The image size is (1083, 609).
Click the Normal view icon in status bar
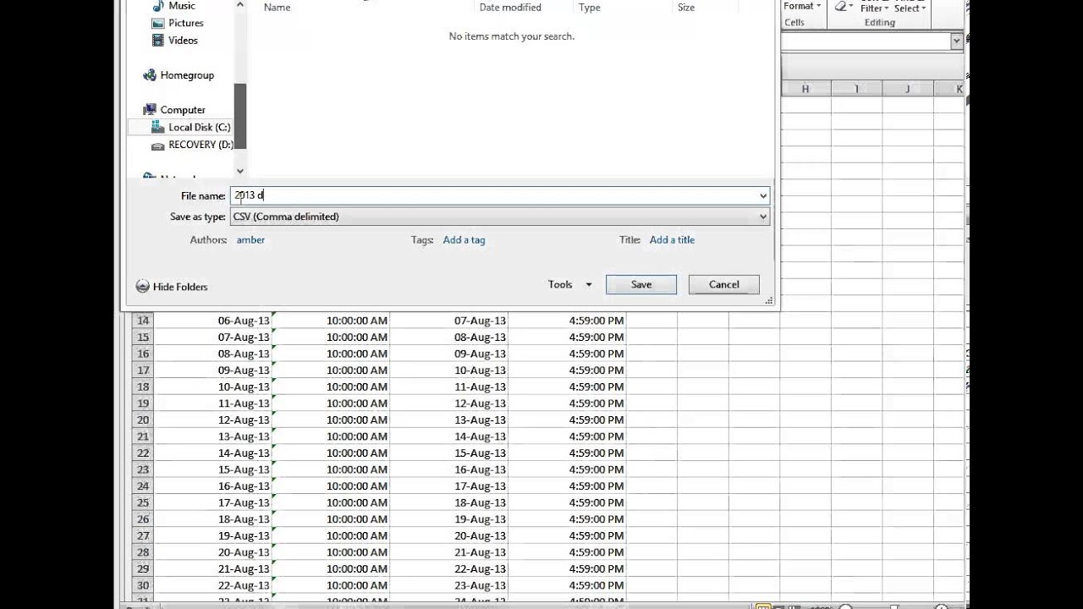pyautogui.click(x=763, y=606)
